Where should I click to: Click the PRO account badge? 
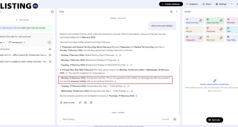232,4
